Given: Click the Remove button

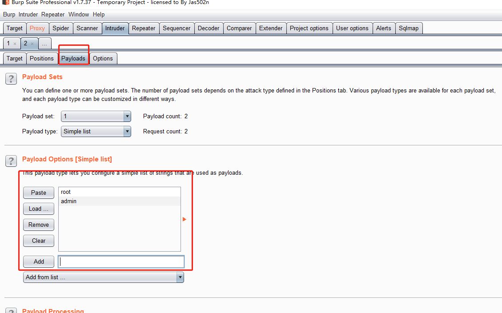Looking at the screenshot, I should click(39, 225).
